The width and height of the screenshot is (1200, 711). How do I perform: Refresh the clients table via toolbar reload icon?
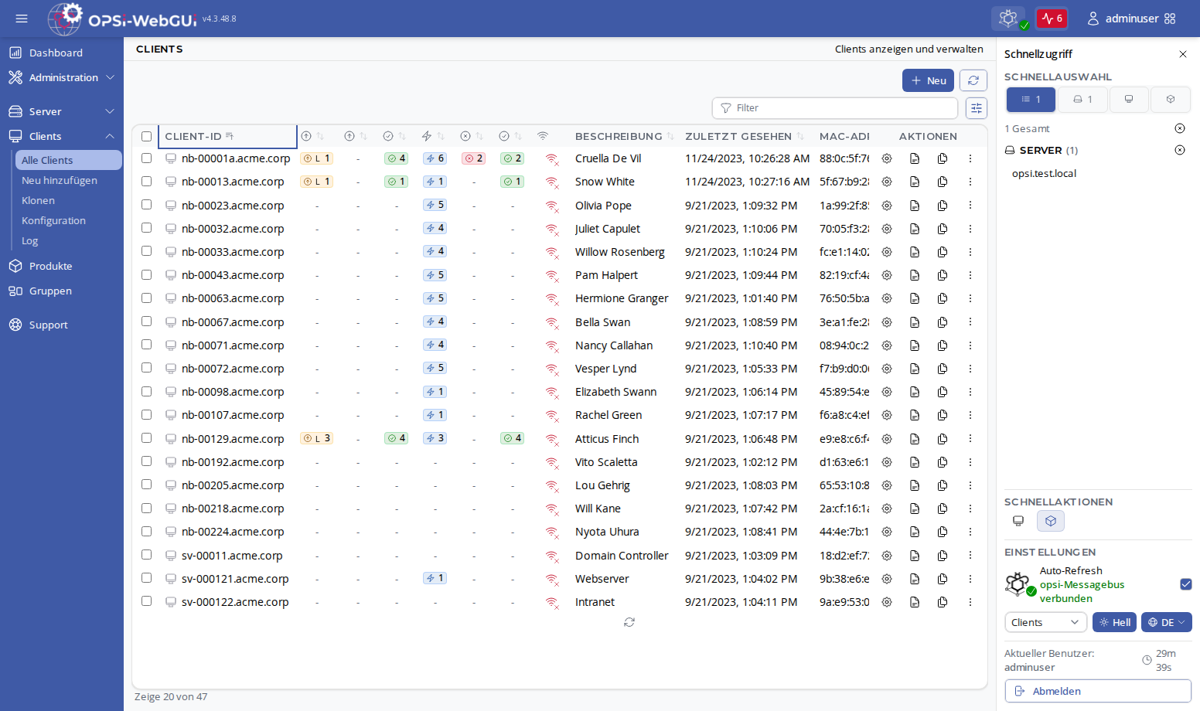(x=973, y=80)
